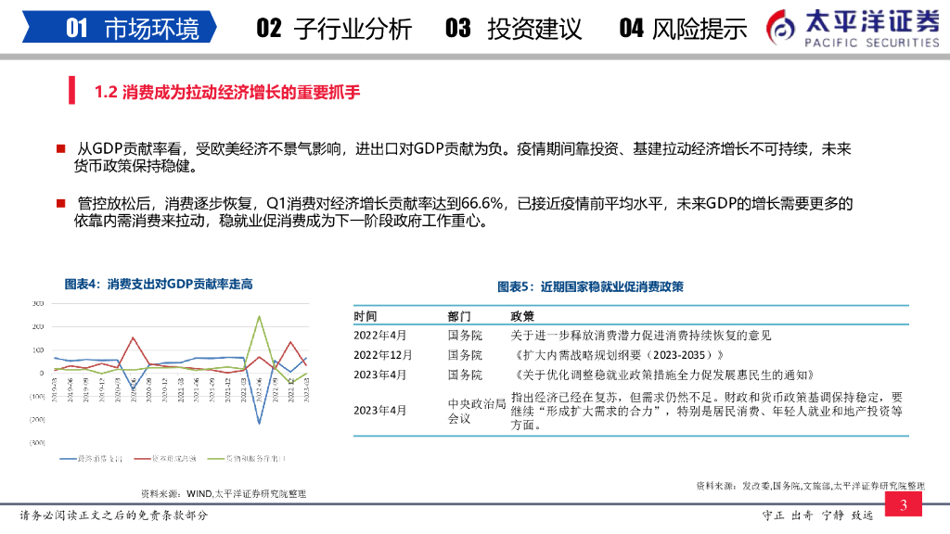
Task: Go to 04 风险提示 section tab
Action: [x=683, y=29]
